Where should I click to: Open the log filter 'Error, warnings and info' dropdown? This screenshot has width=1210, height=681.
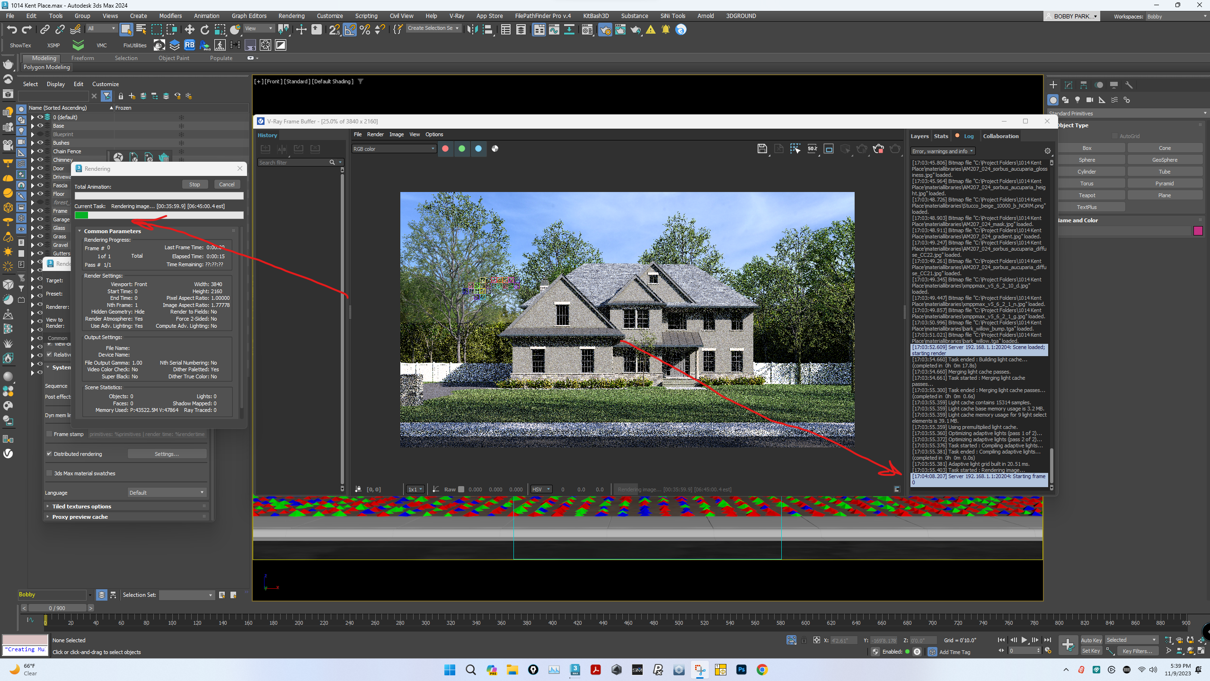tap(942, 151)
